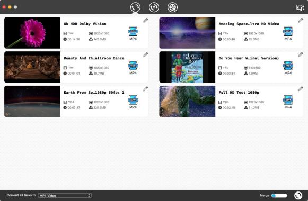Select the Do You Hear W…inal Version) title
Screen dimensions: 308x201
click(x=249, y=58)
